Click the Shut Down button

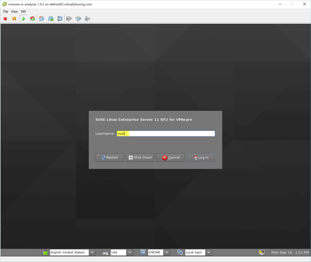[x=140, y=157]
